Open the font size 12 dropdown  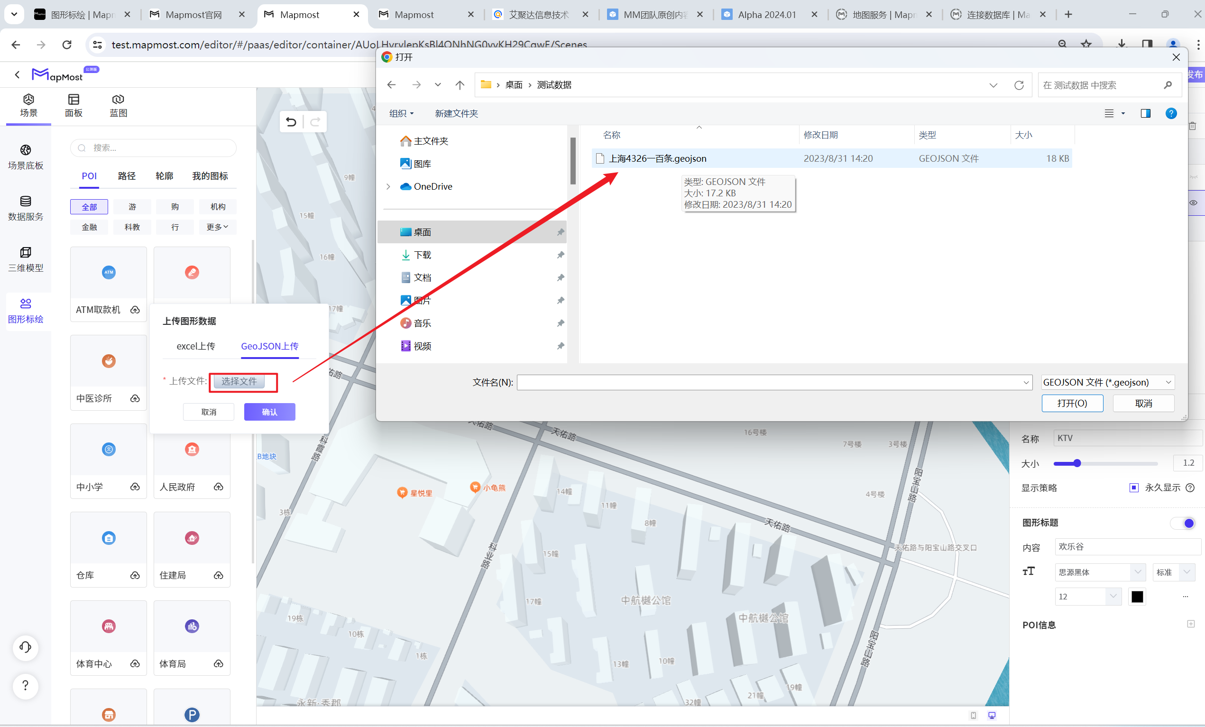click(x=1088, y=597)
